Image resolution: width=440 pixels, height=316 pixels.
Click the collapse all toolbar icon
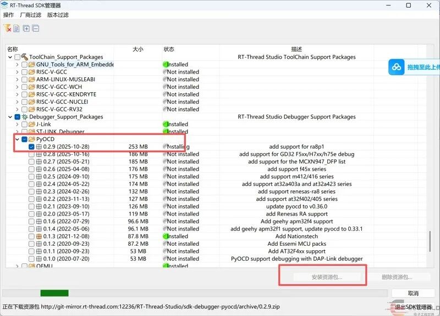click(36, 29)
